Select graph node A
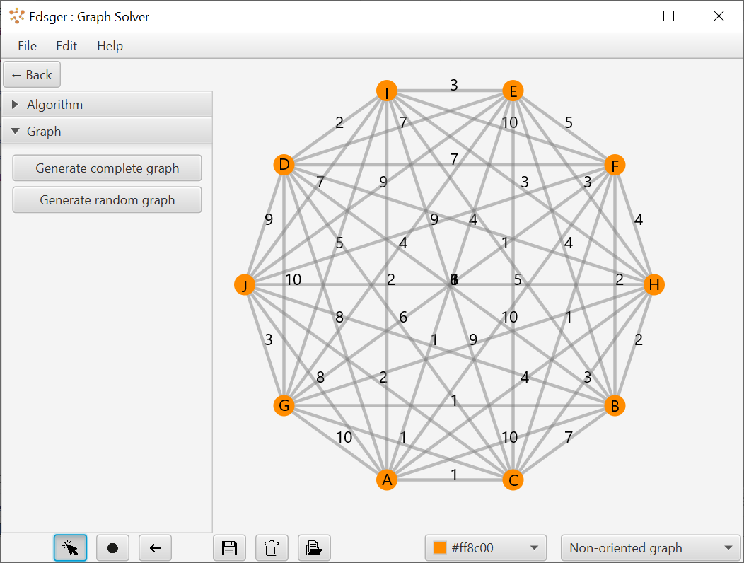This screenshot has width=744, height=563. (387, 480)
